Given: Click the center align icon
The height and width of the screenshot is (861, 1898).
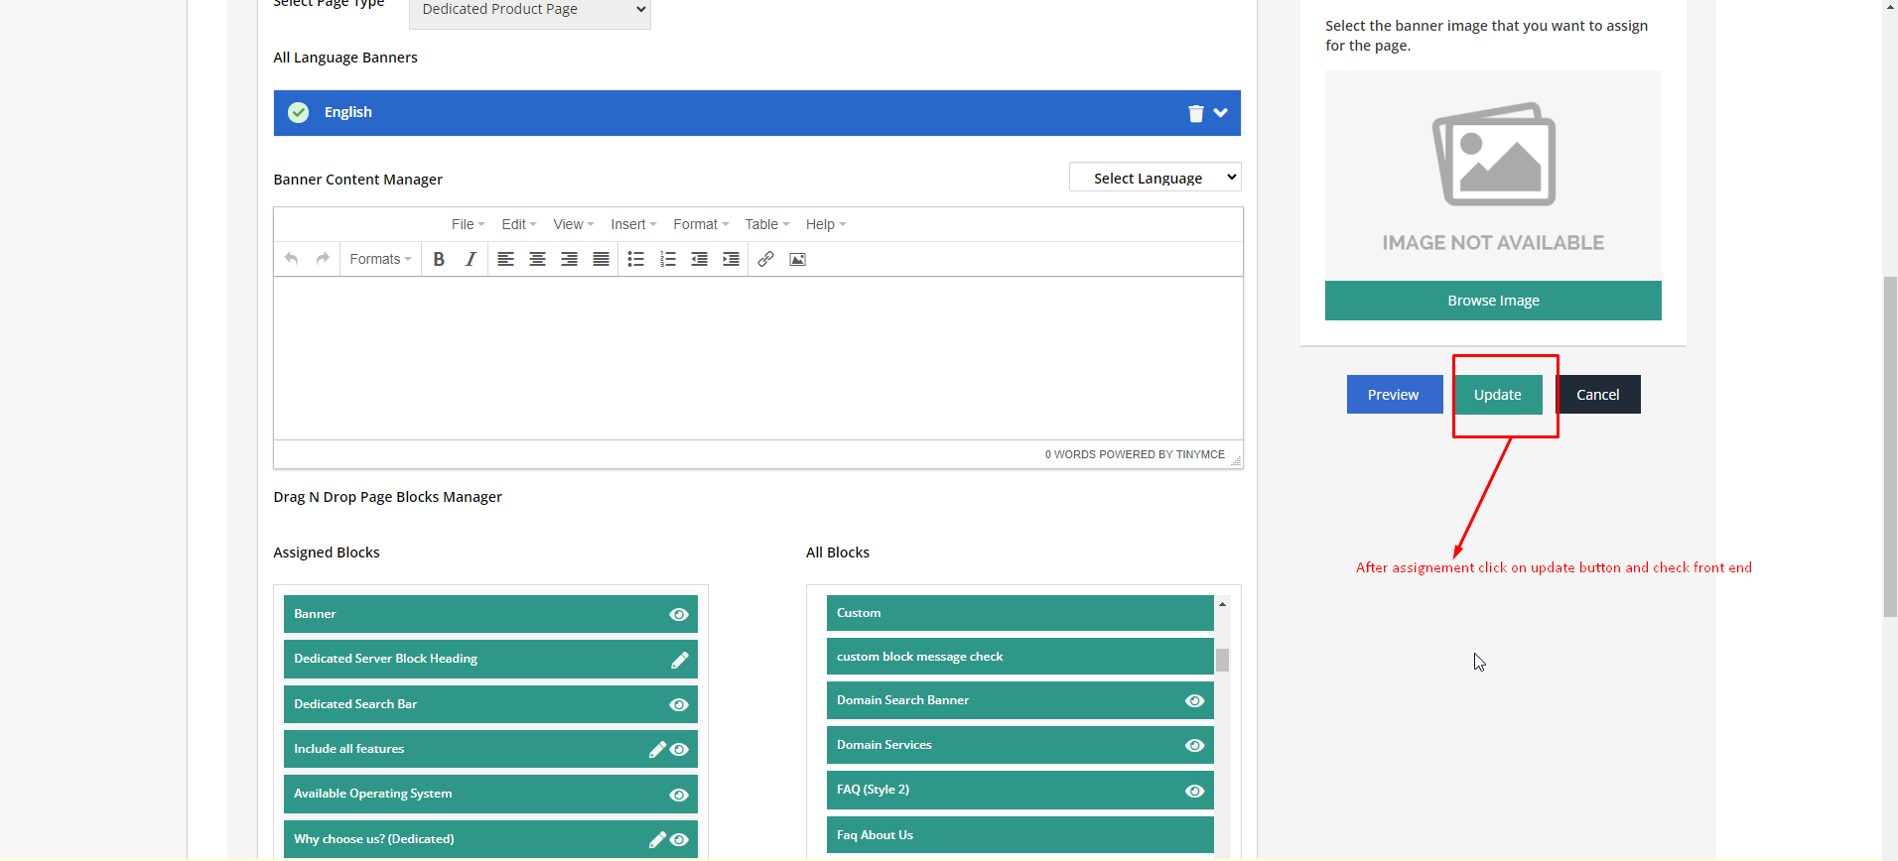Looking at the screenshot, I should [537, 259].
